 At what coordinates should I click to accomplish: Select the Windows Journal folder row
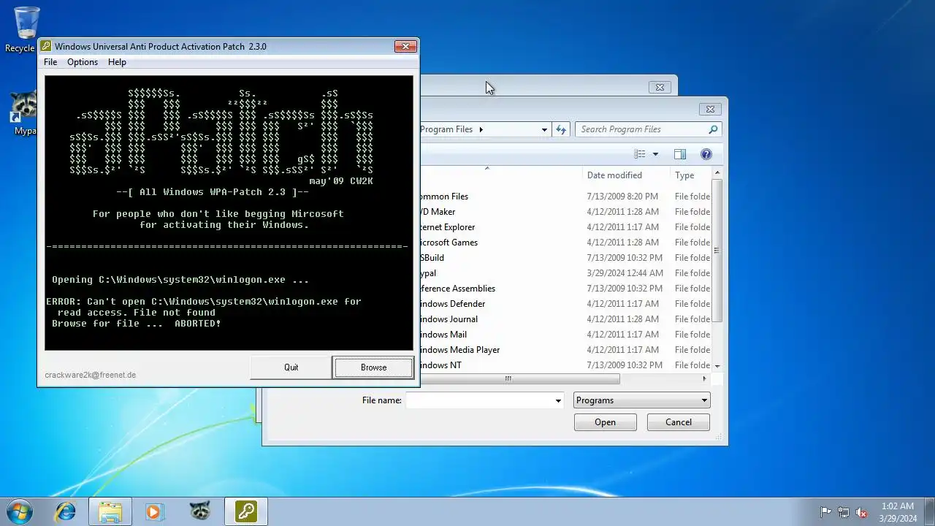tap(565, 319)
